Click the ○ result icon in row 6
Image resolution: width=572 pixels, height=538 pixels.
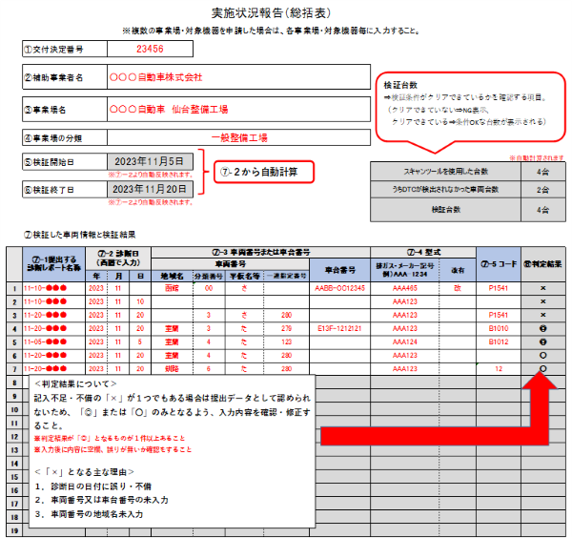tap(542, 354)
